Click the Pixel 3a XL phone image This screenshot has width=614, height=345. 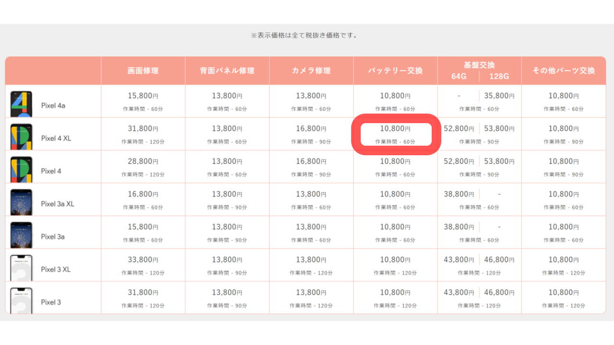[x=21, y=203]
